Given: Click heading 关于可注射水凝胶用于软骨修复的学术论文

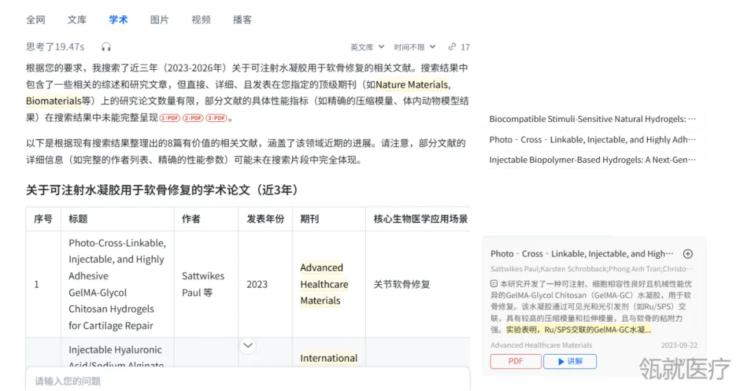Looking at the screenshot, I should [162, 190].
